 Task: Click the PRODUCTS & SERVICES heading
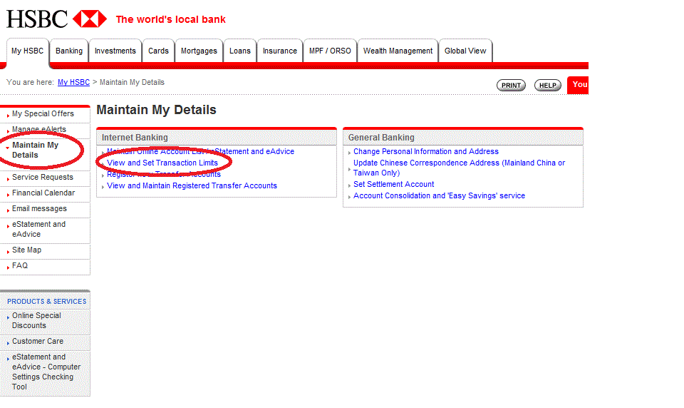(x=47, y=302)
